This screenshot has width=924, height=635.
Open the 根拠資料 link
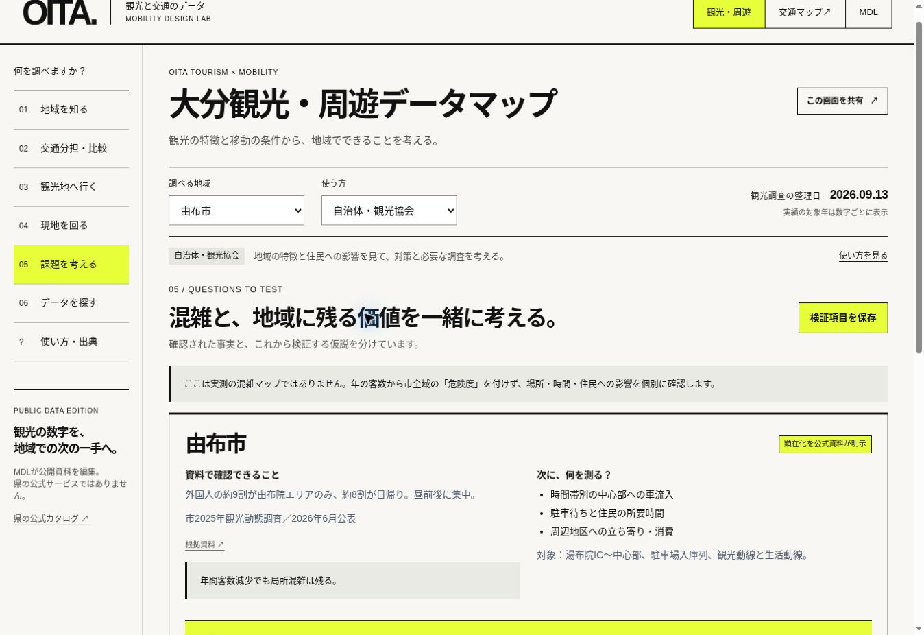[204, 544]
